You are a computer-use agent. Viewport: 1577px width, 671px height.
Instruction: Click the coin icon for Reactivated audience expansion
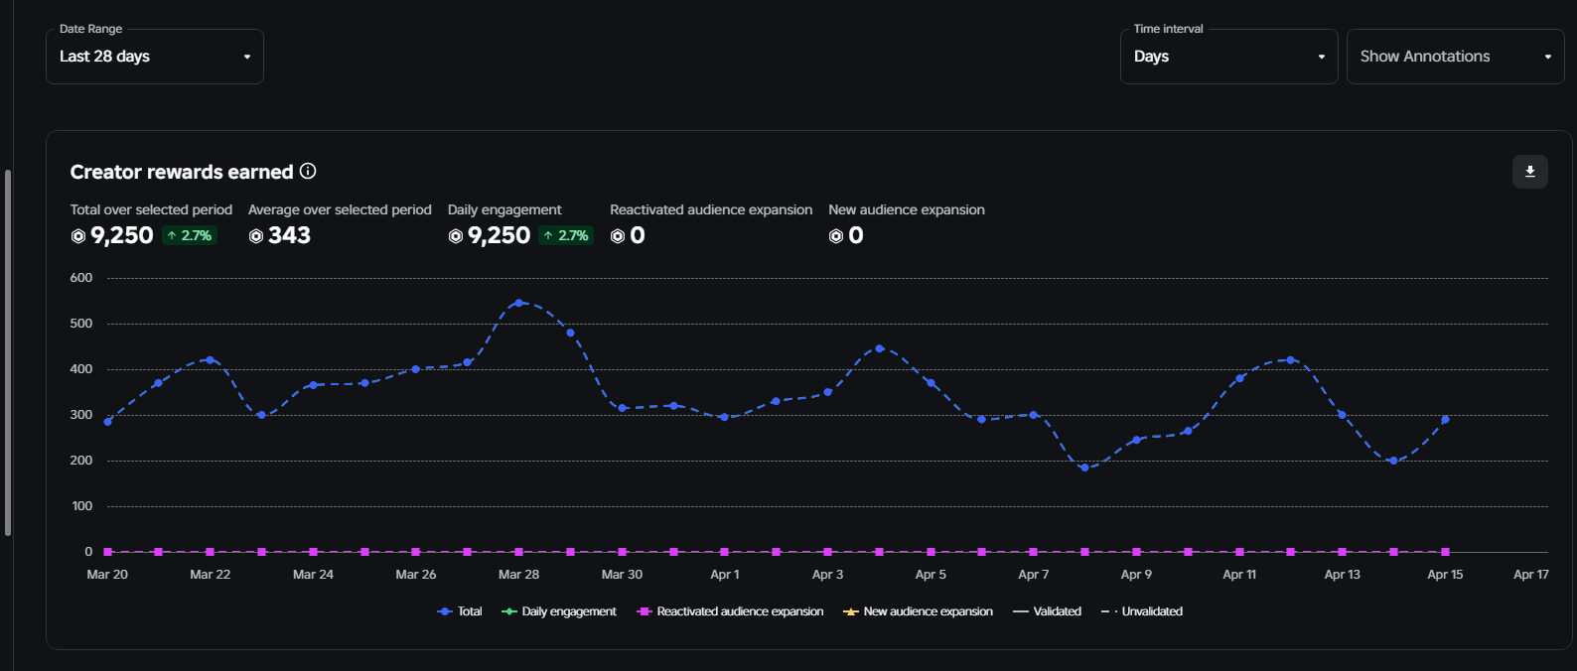point(618,236)
